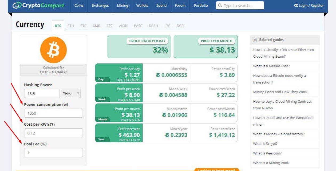The width and height of the screenshot is (336, 171).
Task: Click the Cost per KWh ($) input field
Action: 53,133
